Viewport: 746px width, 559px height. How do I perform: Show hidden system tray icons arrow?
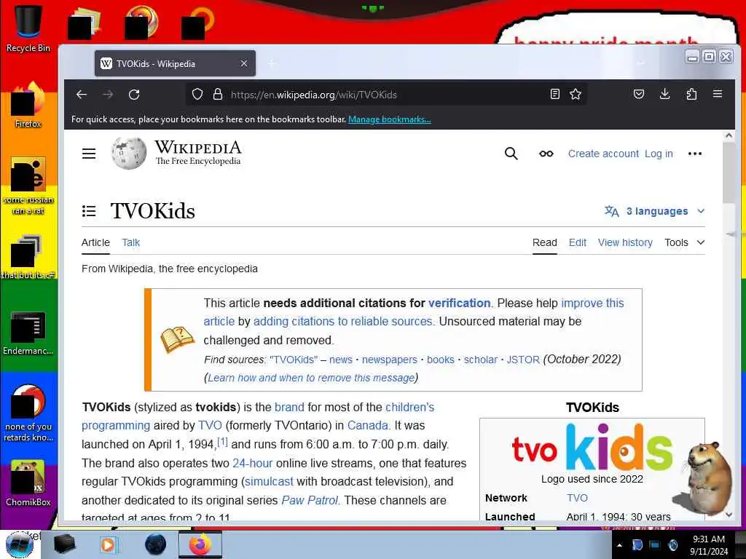pos(619,545)
